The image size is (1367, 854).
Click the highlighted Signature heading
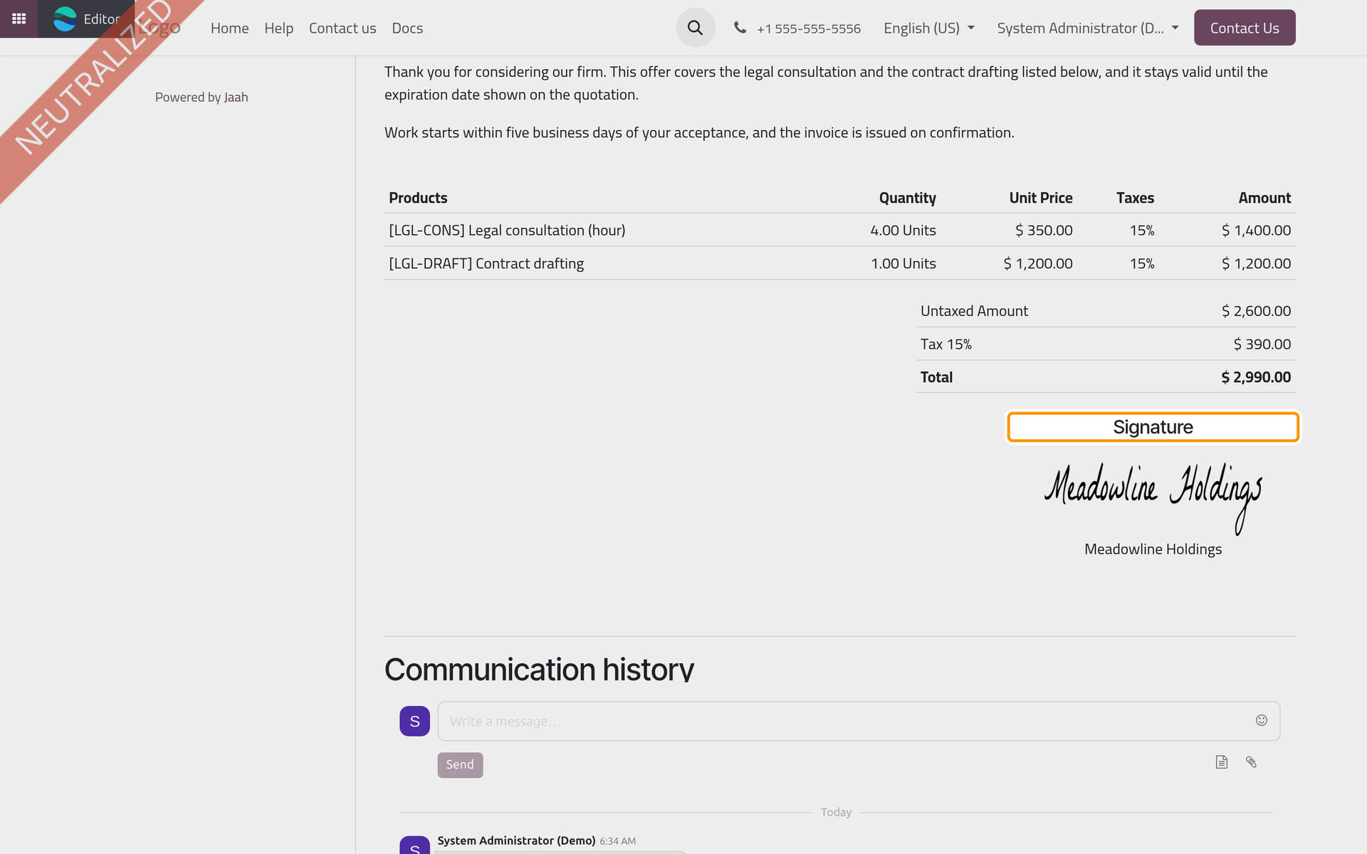point(1153,427)
